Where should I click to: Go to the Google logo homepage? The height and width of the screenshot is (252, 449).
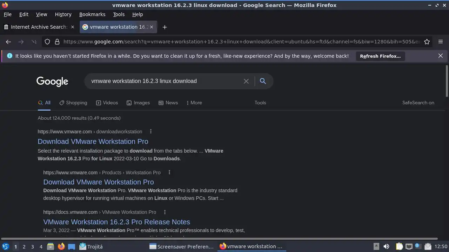pyautogui.click(x=52, y=82)
